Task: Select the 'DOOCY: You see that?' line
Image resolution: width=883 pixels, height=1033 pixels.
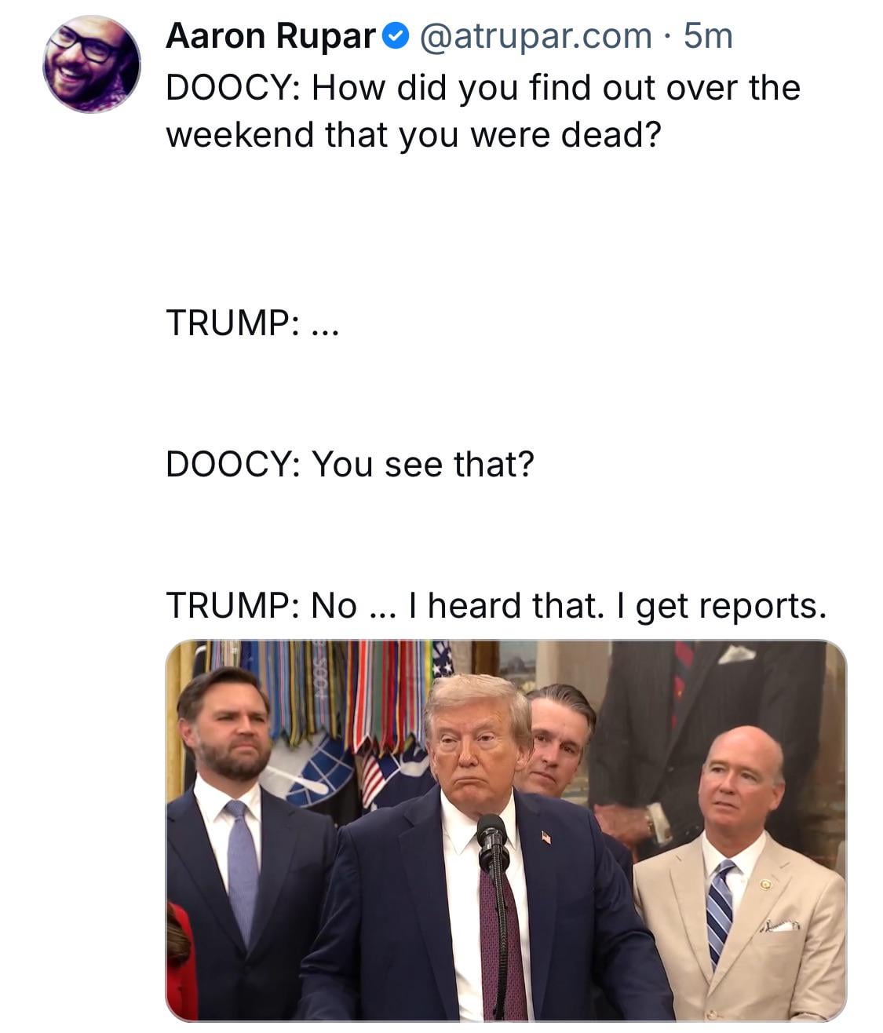Action: [x=350, y=464]
